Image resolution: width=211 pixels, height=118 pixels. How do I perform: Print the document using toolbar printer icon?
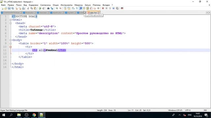click(23, 8)
